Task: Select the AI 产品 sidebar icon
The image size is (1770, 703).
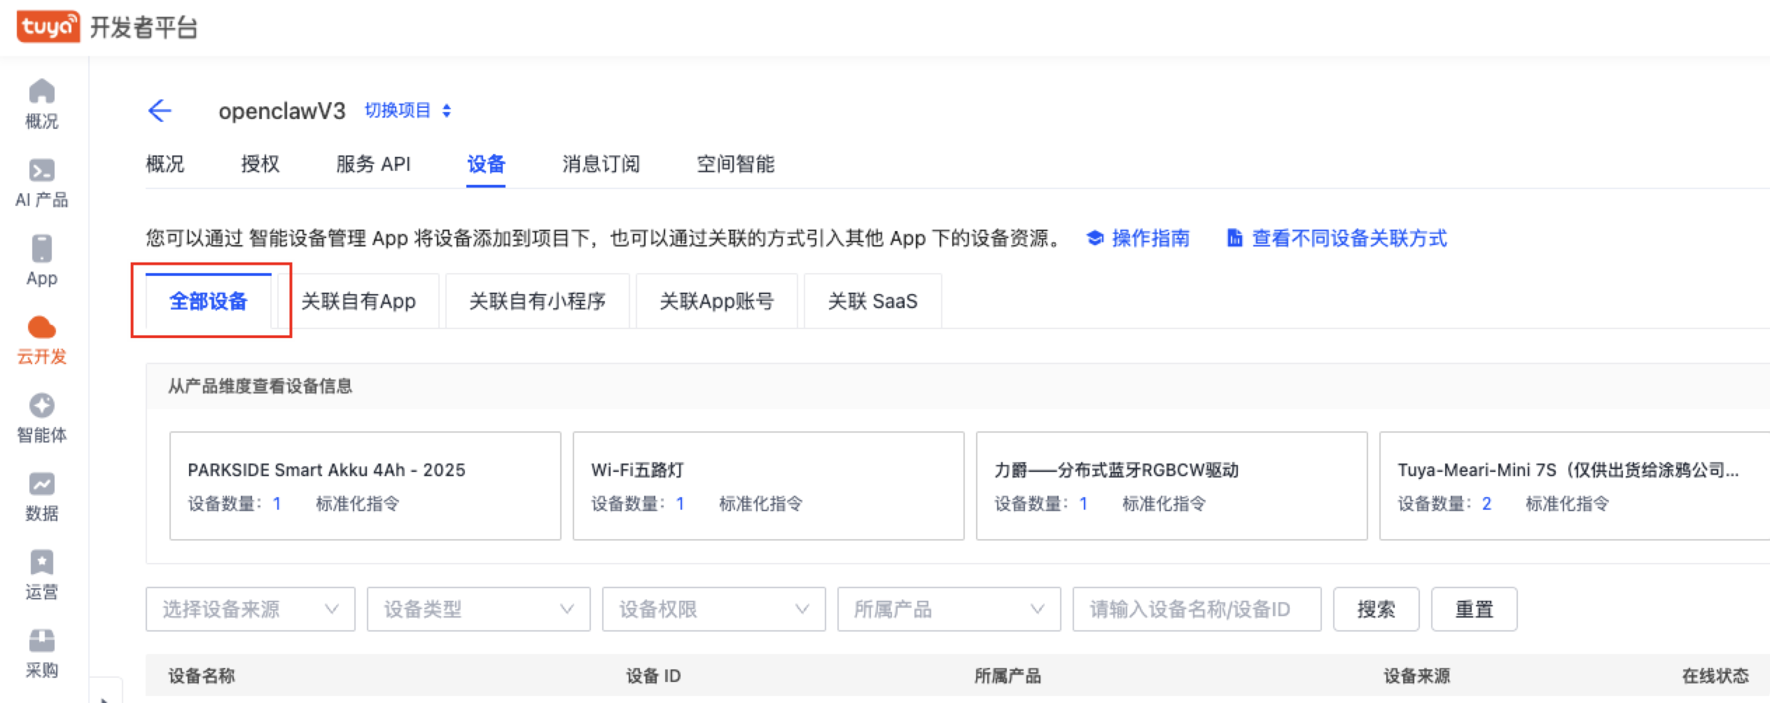Action: [42, 181]
